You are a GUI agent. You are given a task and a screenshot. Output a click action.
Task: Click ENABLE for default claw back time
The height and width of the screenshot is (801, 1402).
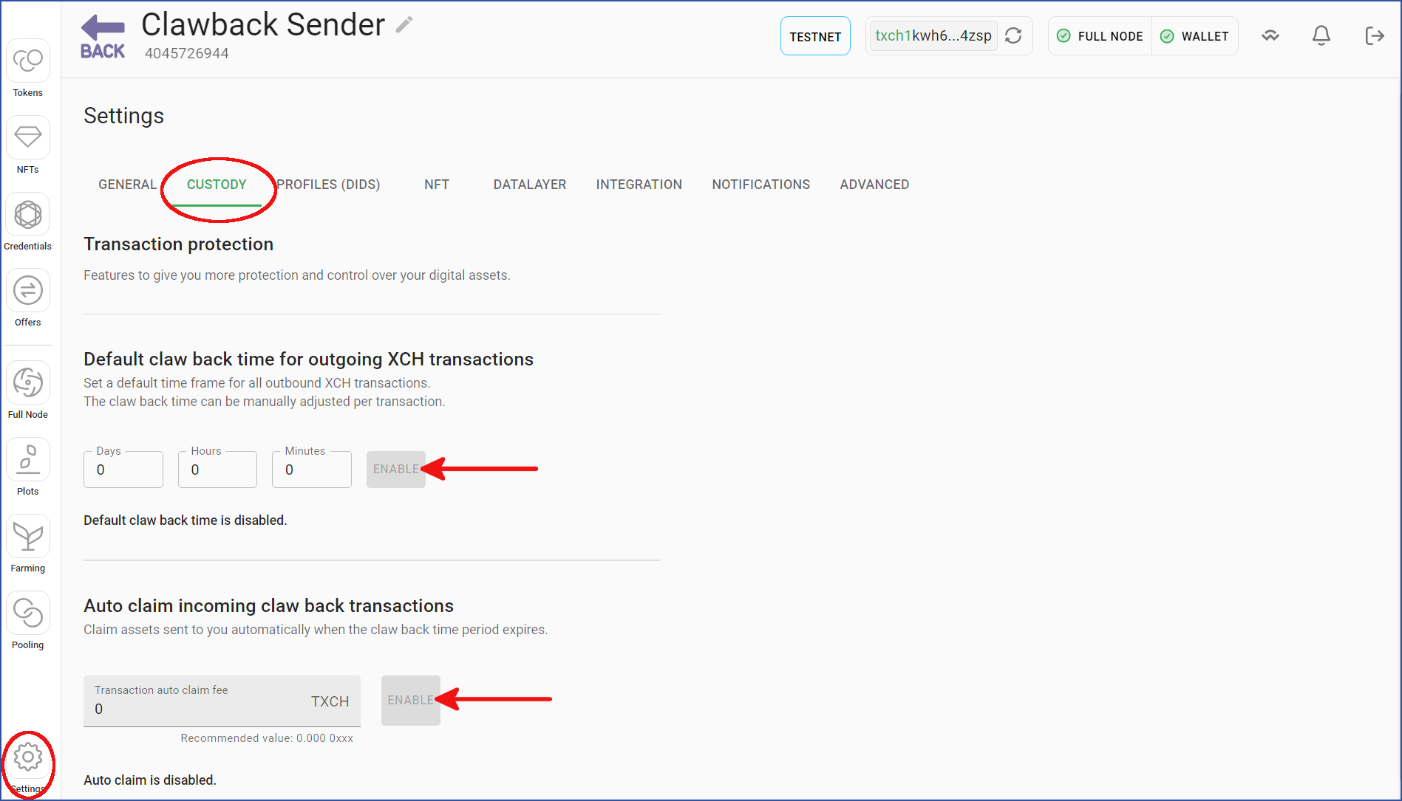[x=396, y=470]
